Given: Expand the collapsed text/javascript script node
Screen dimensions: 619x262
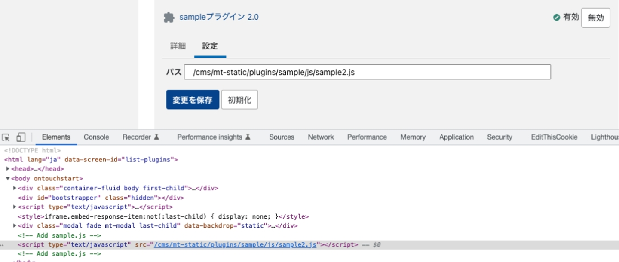Looking at the screenshot, I should [x=15, y=207].
